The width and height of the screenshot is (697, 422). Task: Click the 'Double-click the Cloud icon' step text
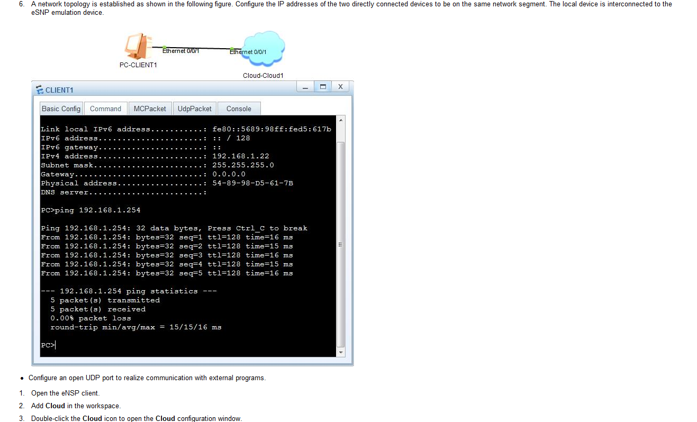[x=137, y=418]
